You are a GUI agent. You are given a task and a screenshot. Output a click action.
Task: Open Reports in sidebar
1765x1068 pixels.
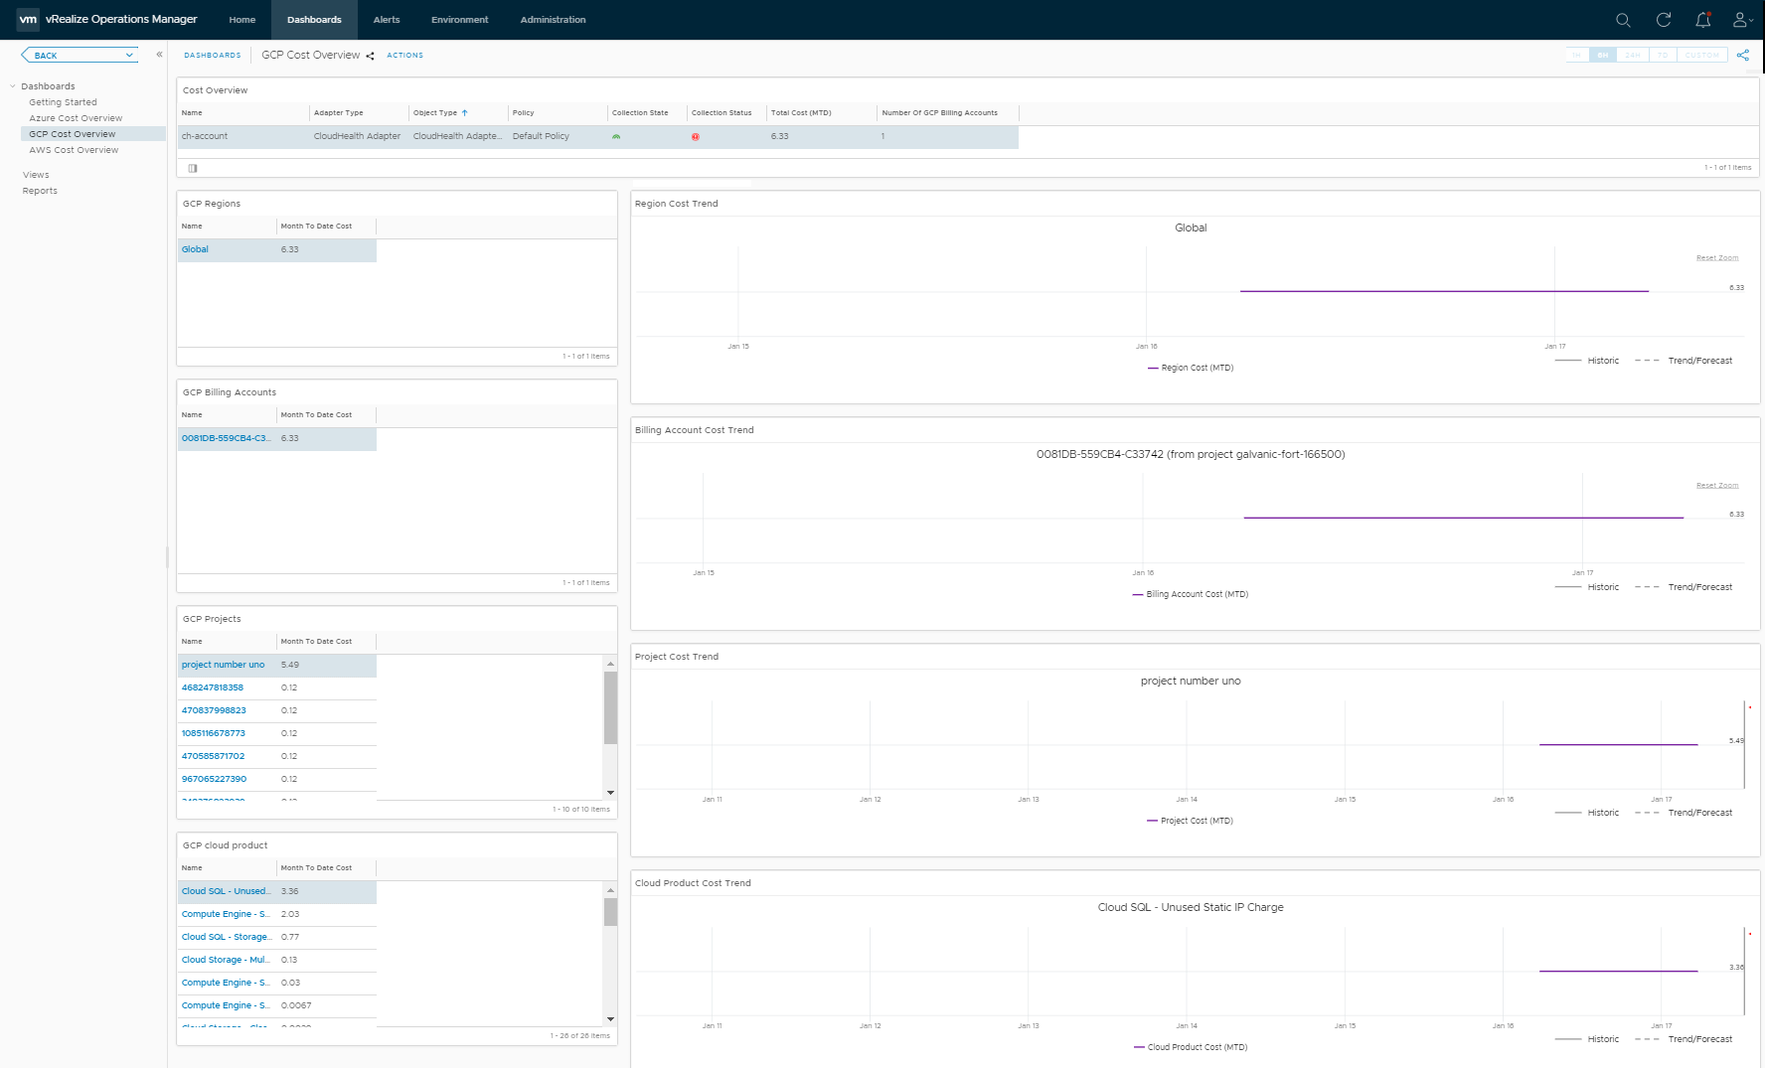(40, 191)
